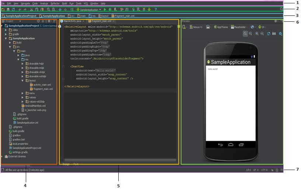This screenshot has height=191, width=307.
Task: Select the fragment_main.xml editor tab
Action: point(101,21)
